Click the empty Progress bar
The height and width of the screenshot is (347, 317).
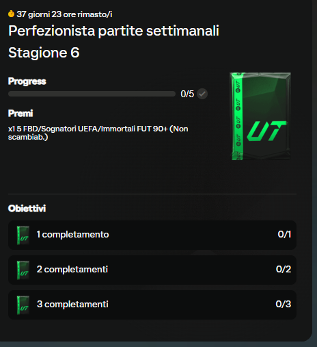[x=92, y=94]
